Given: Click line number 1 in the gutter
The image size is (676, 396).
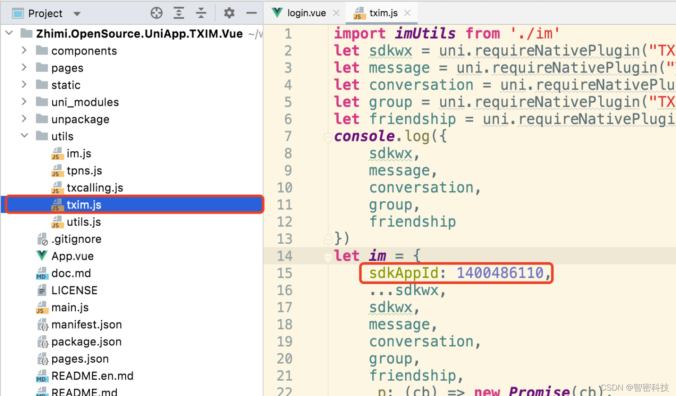Looking at the screenshot, I should tap(288, 33).
